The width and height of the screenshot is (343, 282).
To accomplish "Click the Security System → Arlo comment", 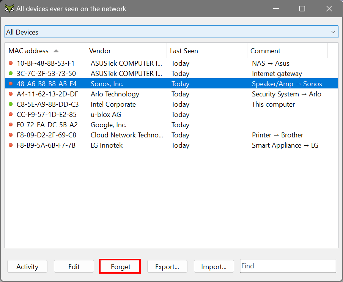I will [x=286, y=94].
